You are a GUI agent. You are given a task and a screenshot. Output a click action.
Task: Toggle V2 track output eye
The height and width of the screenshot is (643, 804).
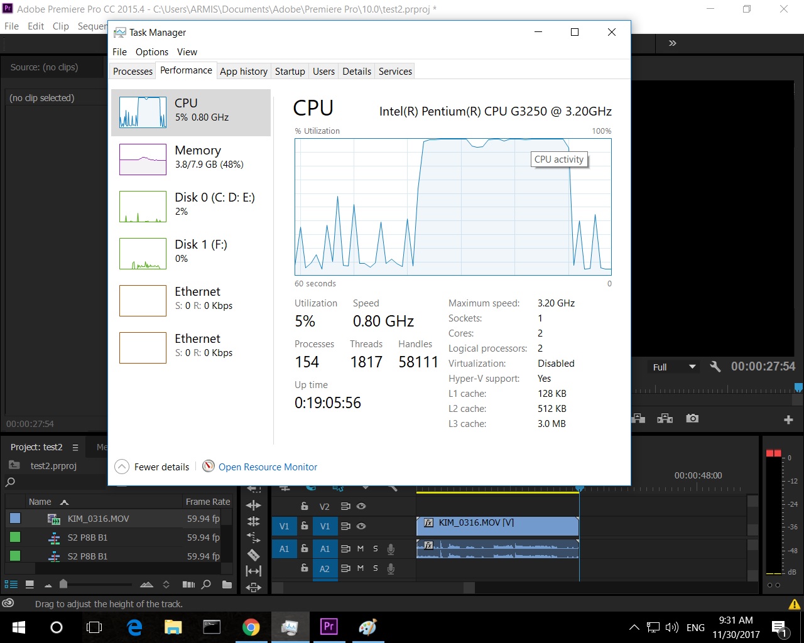[x=361, y=506]
